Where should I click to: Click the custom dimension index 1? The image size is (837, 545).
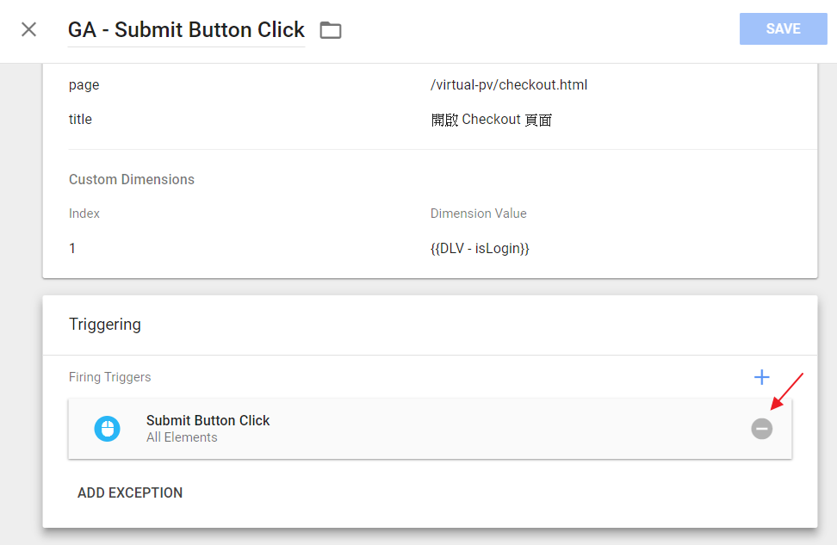(x=72, y=248)
